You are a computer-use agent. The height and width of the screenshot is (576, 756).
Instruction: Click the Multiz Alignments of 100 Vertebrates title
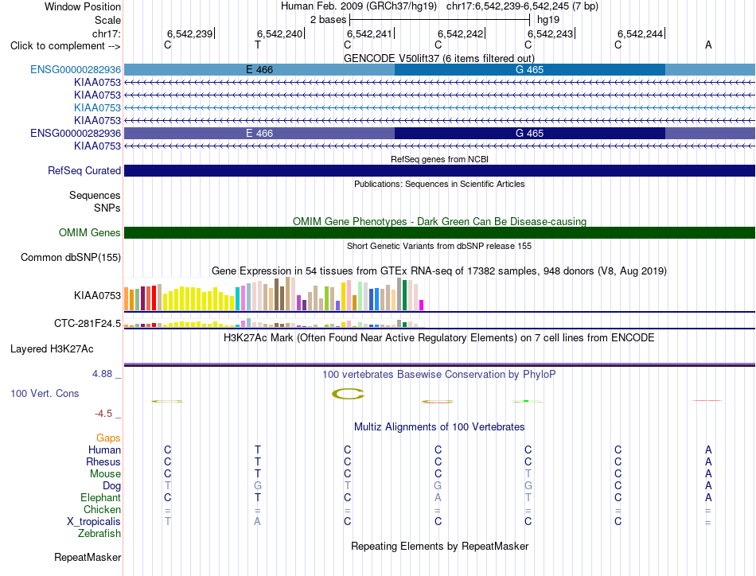439,426
